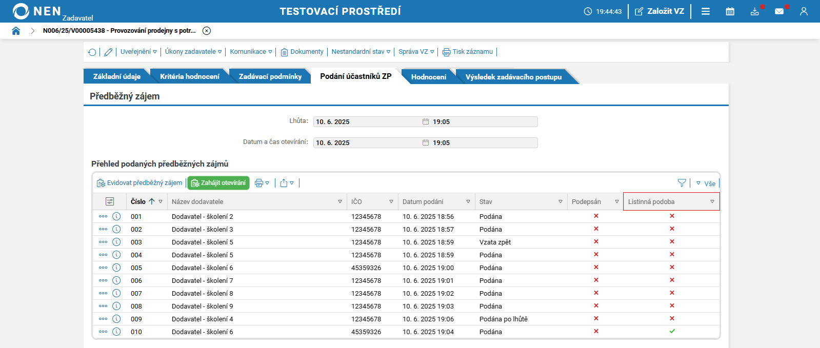
Task: Click the Lhůta date field
Action: (x=367, y=122)
